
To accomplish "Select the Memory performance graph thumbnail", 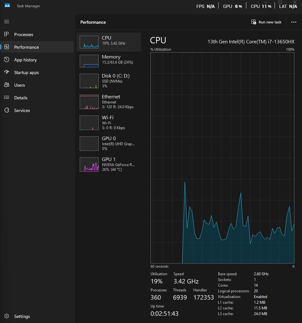I will [89, 61].
